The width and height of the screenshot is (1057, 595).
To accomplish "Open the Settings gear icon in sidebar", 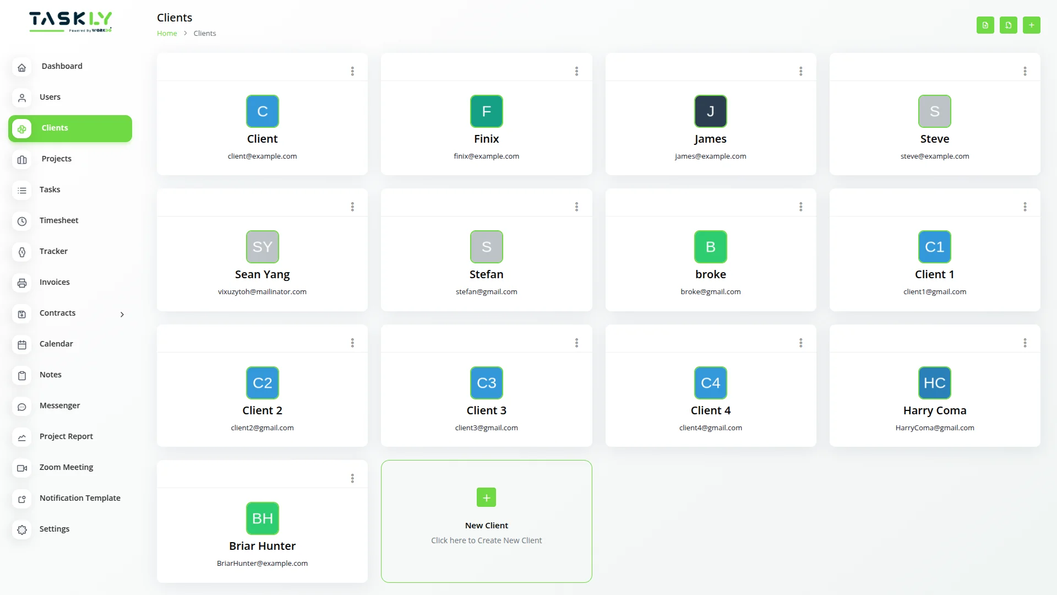I will coord(22,530).
